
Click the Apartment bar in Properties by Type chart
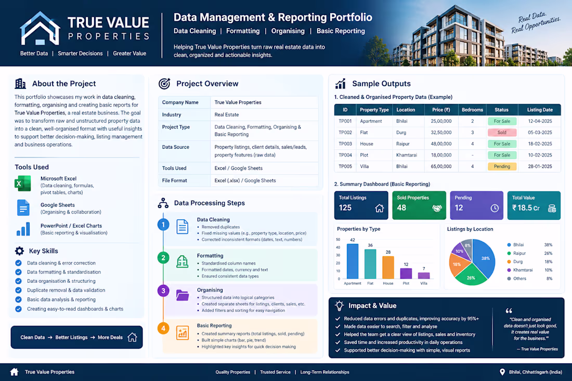tap(353, 261)
